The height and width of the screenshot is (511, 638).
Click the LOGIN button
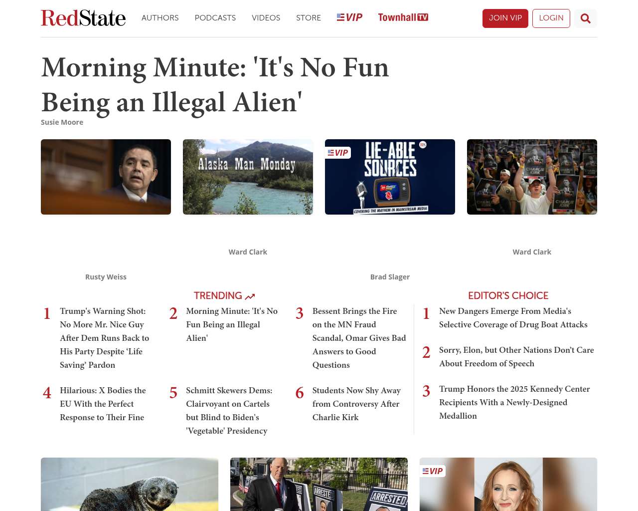[551, 18]
